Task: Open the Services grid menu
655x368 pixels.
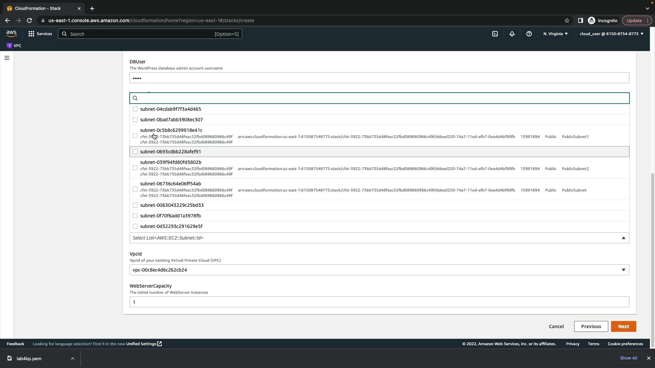Action: pos(40,34)
